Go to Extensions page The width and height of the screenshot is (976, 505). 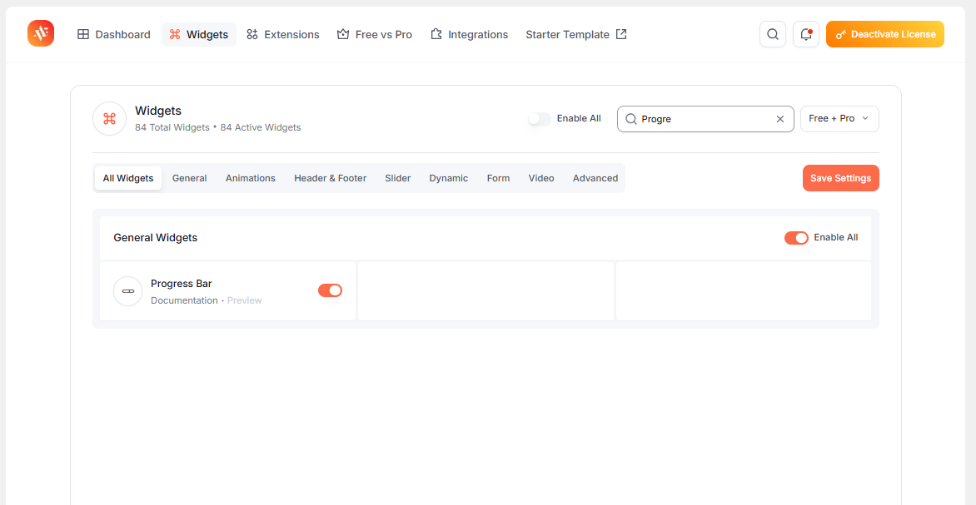pyautogui.click(x=282, y=34)
